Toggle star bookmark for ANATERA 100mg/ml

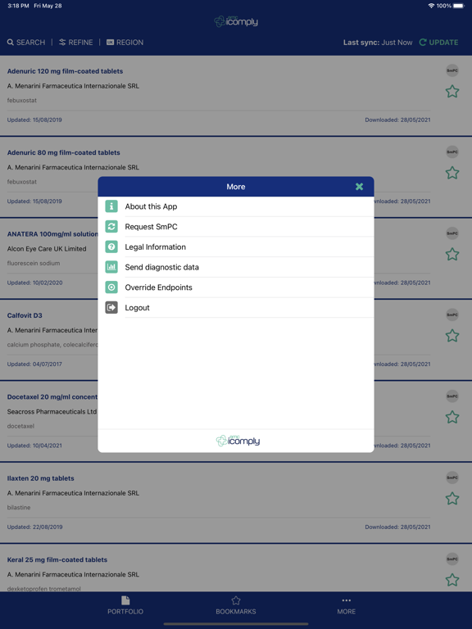[452, 255]
